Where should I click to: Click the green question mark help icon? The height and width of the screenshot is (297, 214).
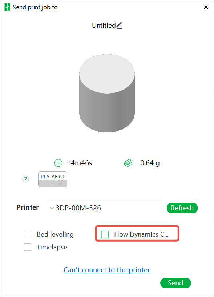[x=25, y=179]
